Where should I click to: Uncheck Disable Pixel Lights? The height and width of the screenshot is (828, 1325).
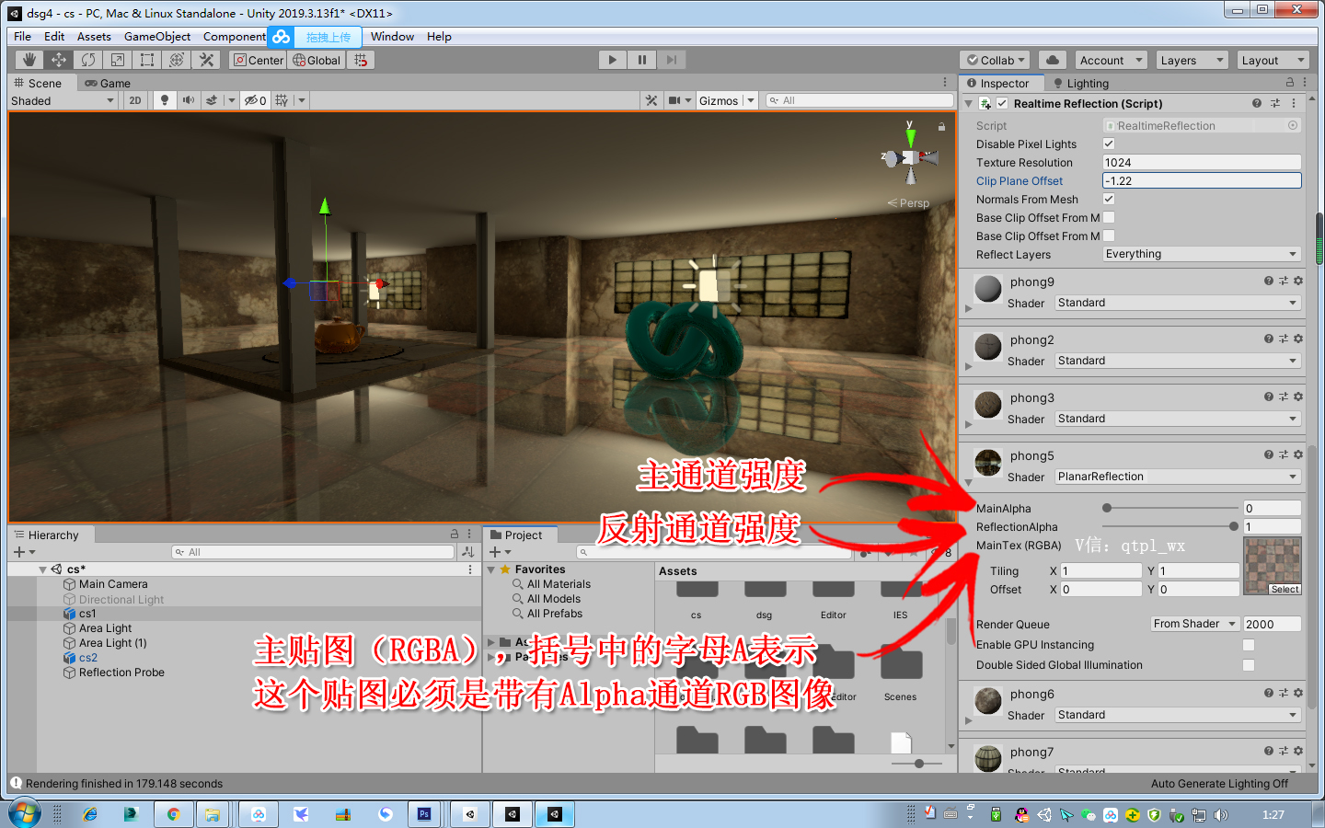(1109, 144)
